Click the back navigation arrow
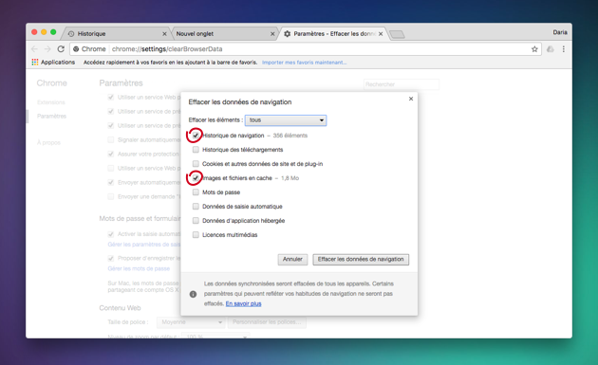The height and width of the screenshot is (365, 598). click(34, 49)
